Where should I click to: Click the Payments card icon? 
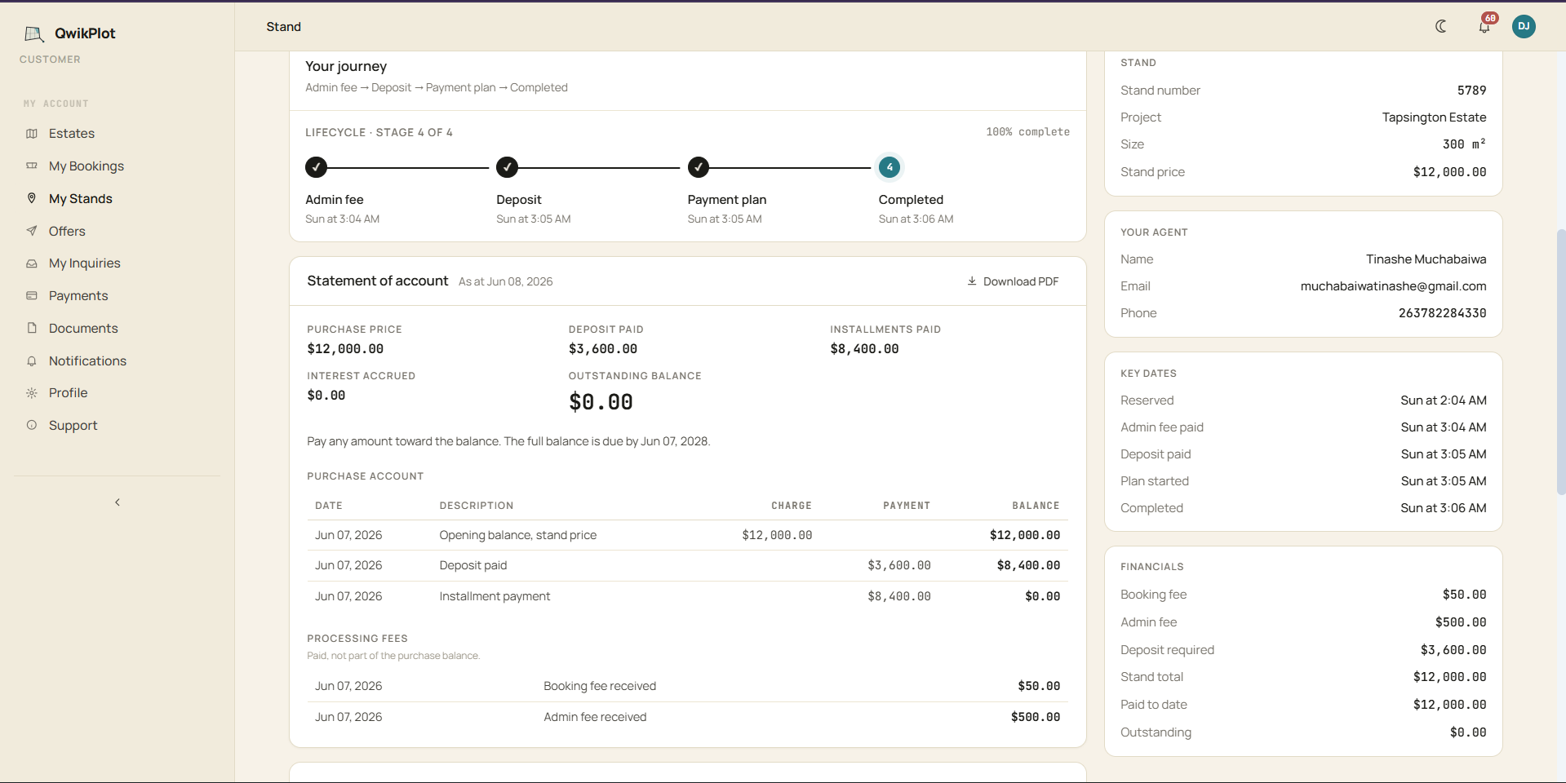(x=32, y=295)
